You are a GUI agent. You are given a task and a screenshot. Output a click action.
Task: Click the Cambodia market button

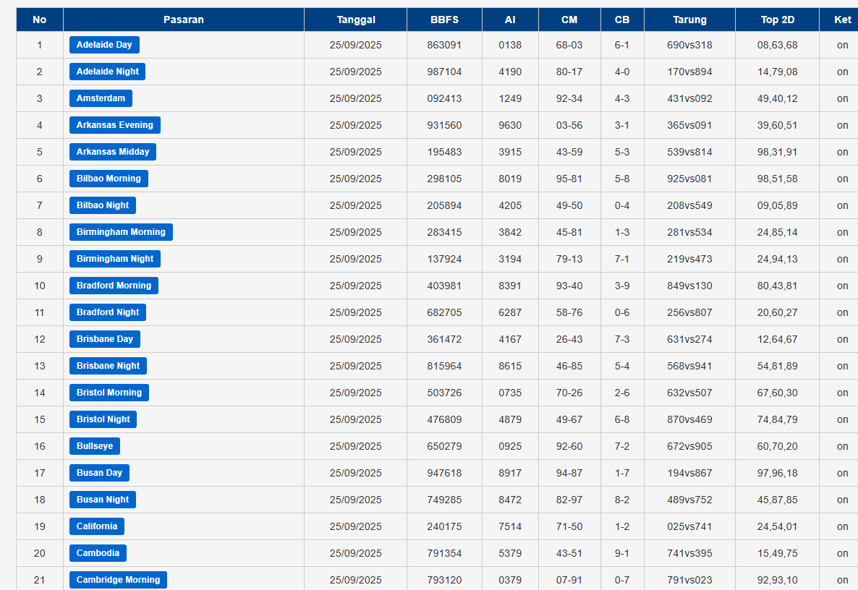(x=98, y=553)
